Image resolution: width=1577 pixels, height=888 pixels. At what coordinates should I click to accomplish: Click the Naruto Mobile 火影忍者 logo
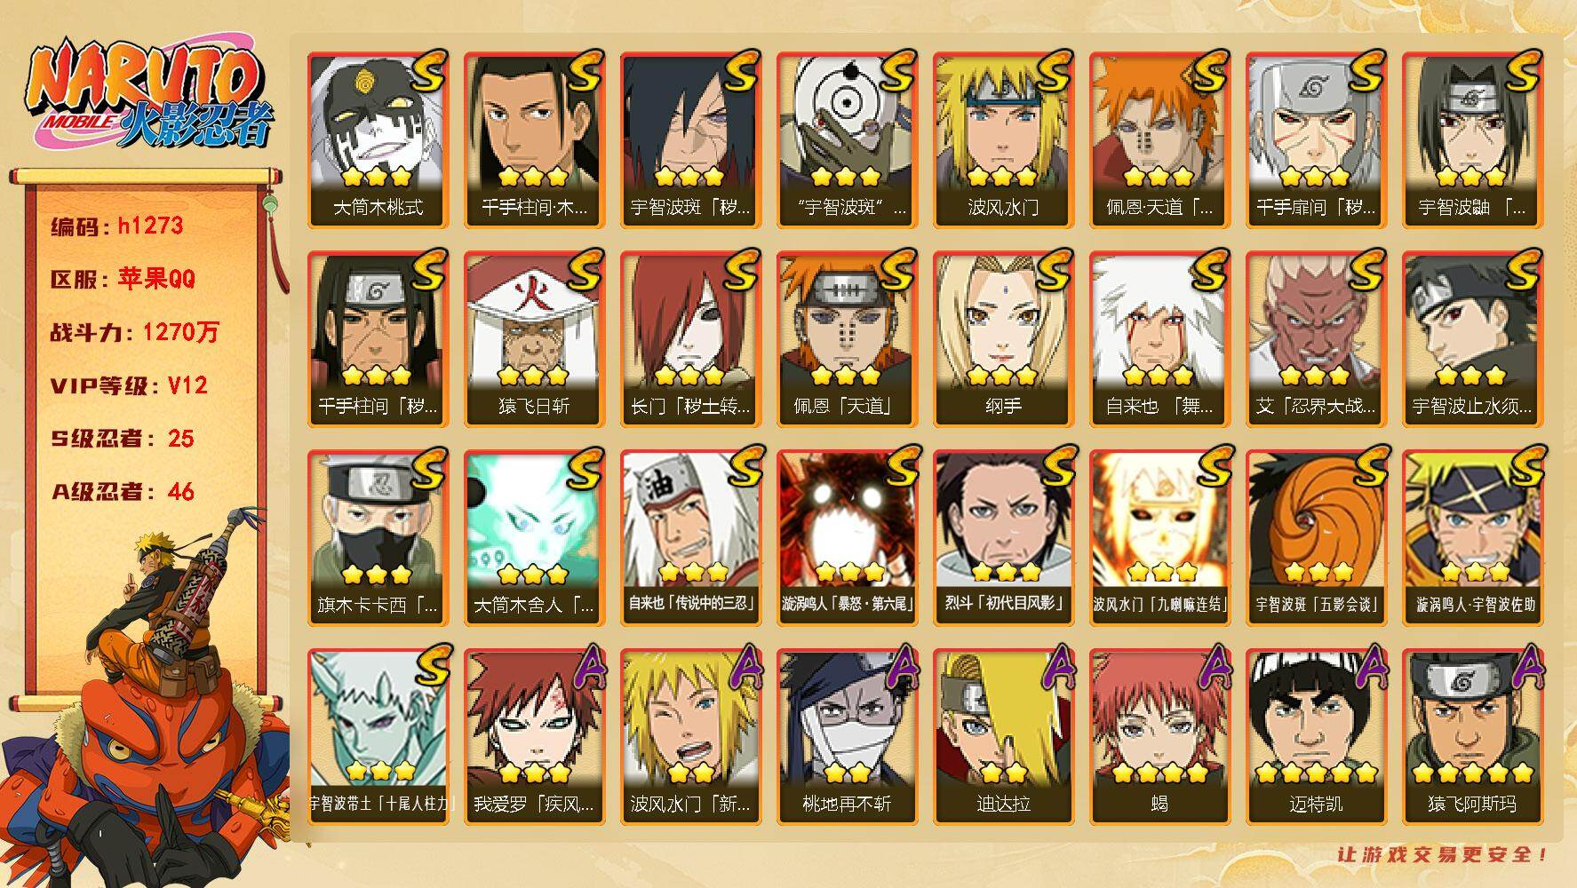[149, 93]
